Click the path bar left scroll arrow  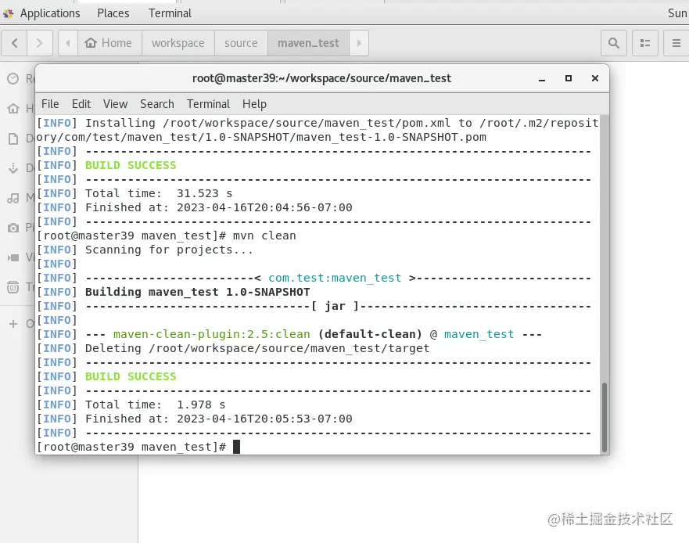(68, 43)
